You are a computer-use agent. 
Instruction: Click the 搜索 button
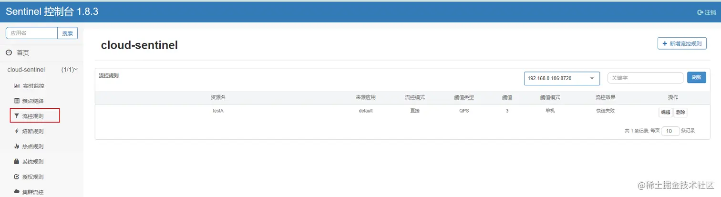pos(68,33)
